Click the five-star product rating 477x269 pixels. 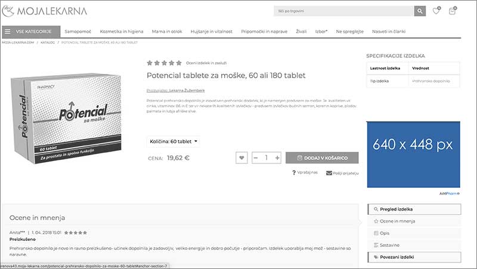click(165, 63)
